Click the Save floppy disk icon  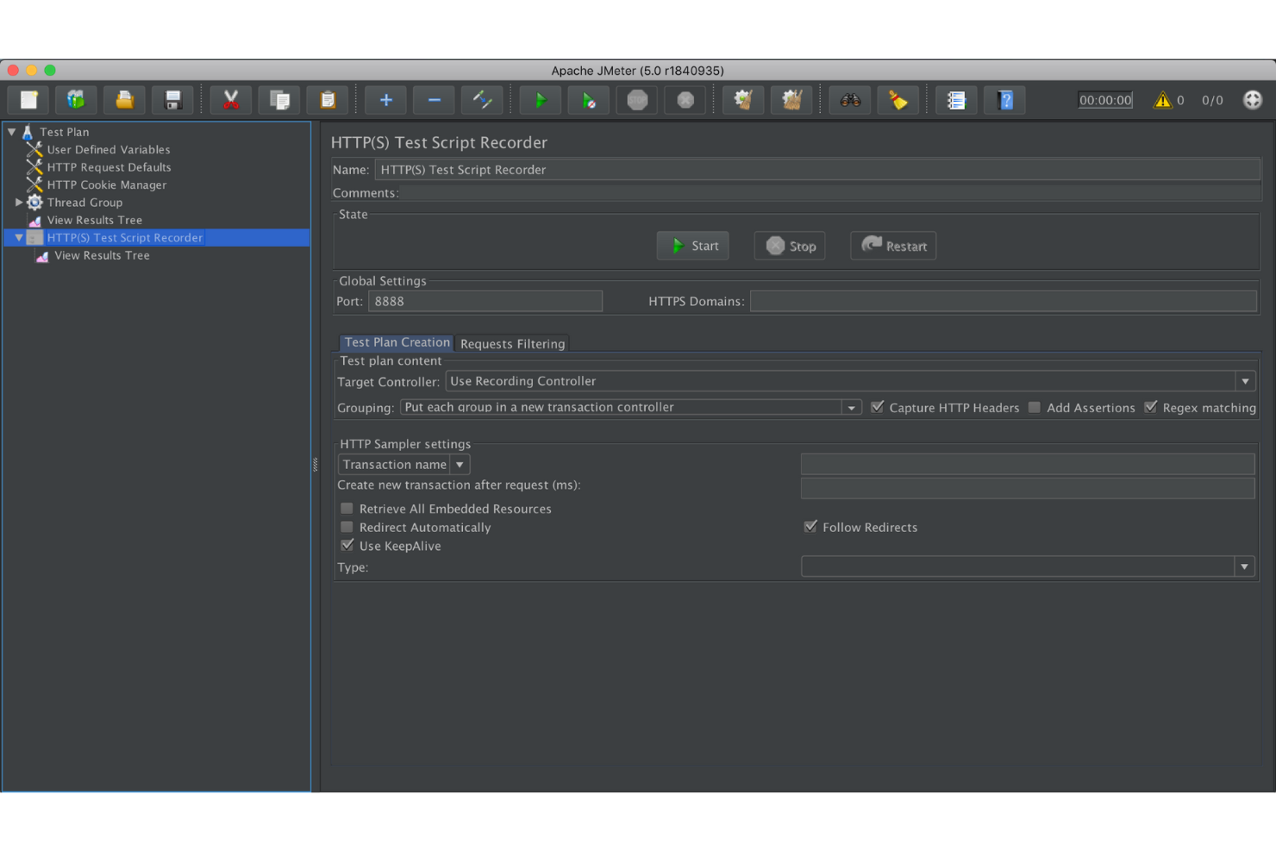[x=172, y=100]
